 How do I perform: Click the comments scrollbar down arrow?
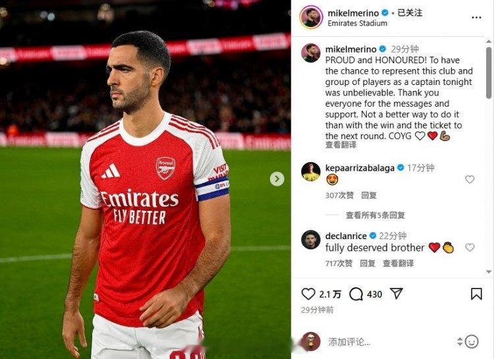coord(489,271)
